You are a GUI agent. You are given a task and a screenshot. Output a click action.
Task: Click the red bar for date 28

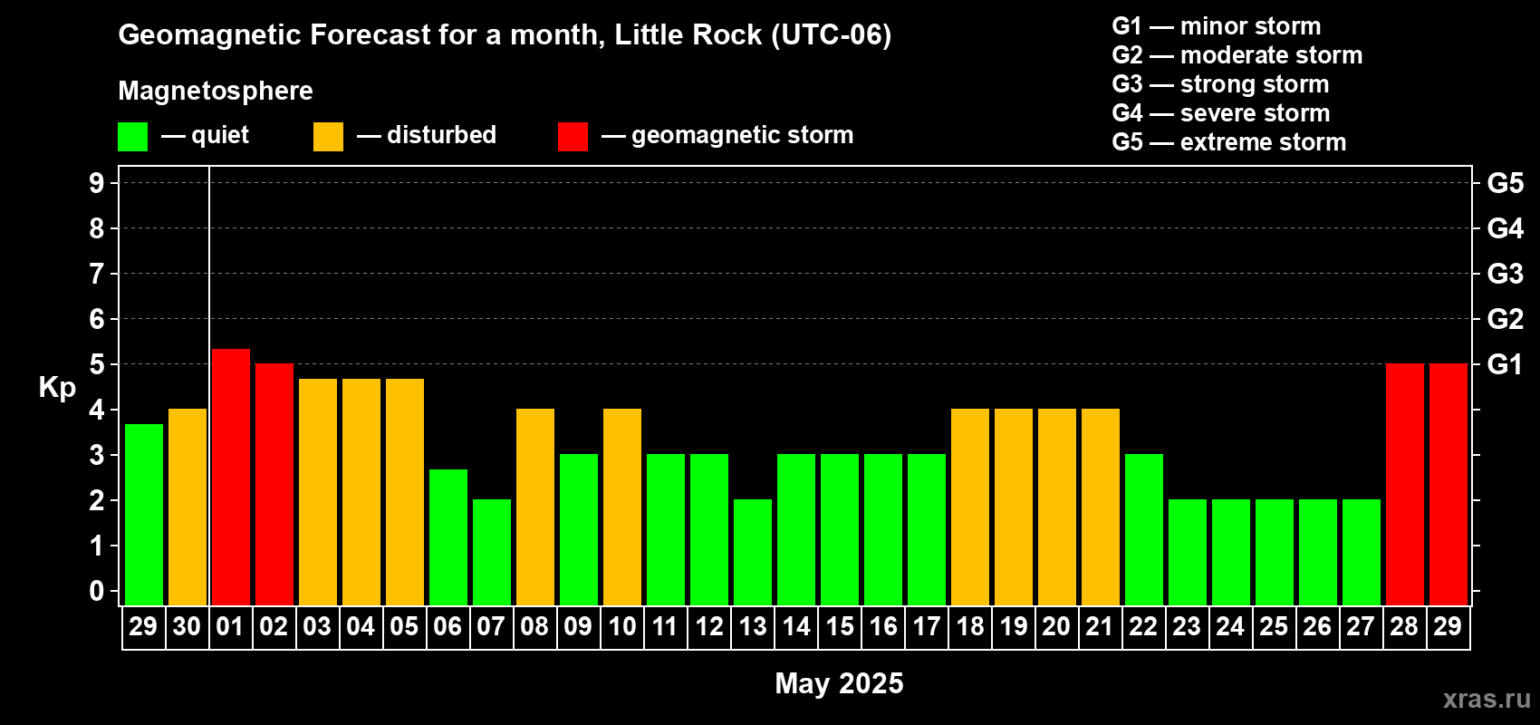pos(1405,484)
